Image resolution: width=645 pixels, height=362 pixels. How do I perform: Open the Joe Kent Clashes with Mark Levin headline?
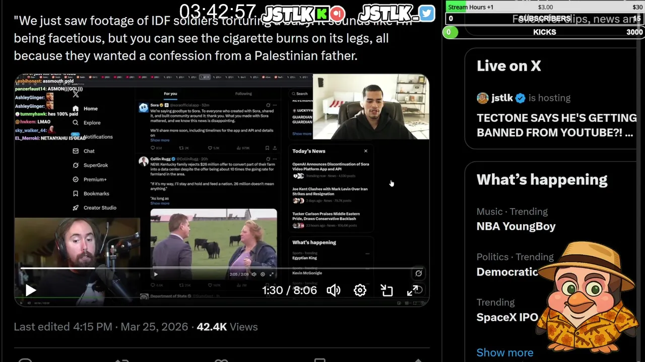coord(330,191)
